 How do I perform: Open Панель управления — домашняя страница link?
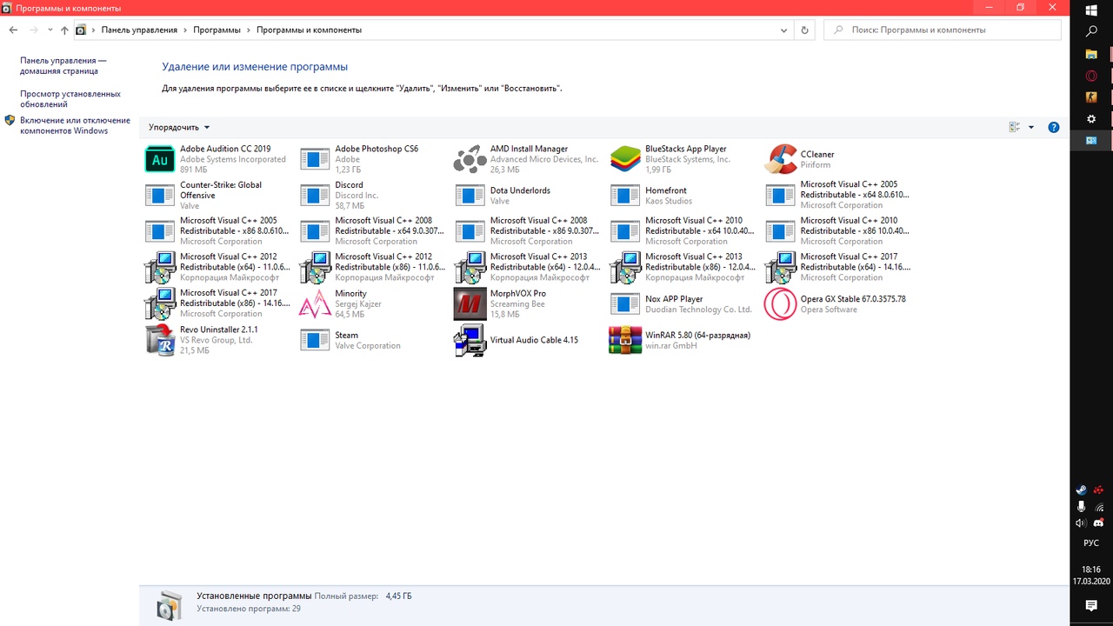[x=63, y=66]
